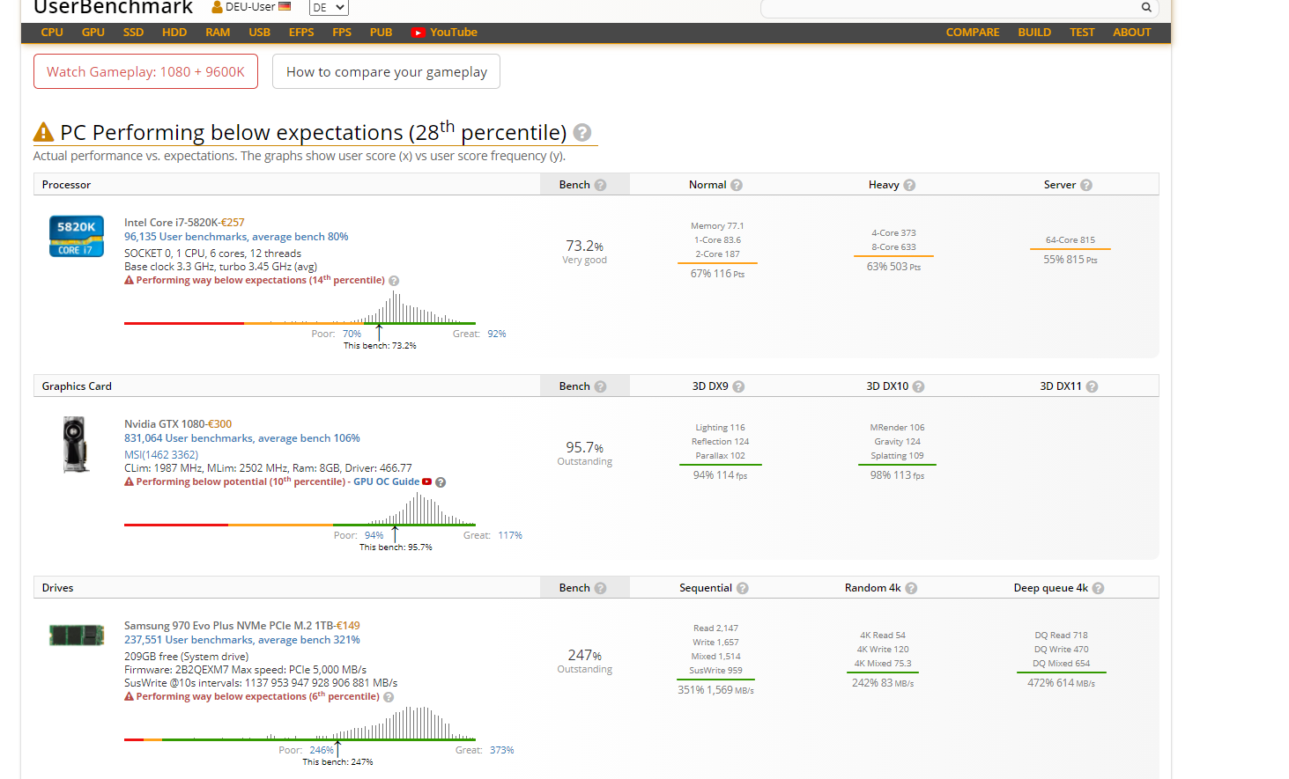The height and width of the screenshot is (779, 1289).
Task: Click the Samsung 970 Evo SSD image
Action: click(x=77, y=635)
